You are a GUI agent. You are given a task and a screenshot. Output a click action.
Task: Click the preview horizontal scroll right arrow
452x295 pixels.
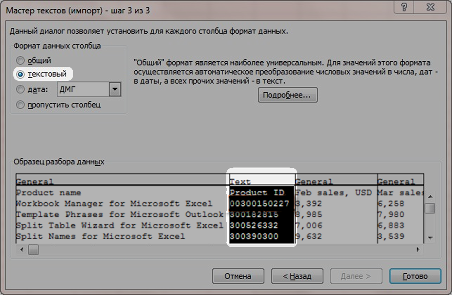pyautogui.click(x=418, y=250)
